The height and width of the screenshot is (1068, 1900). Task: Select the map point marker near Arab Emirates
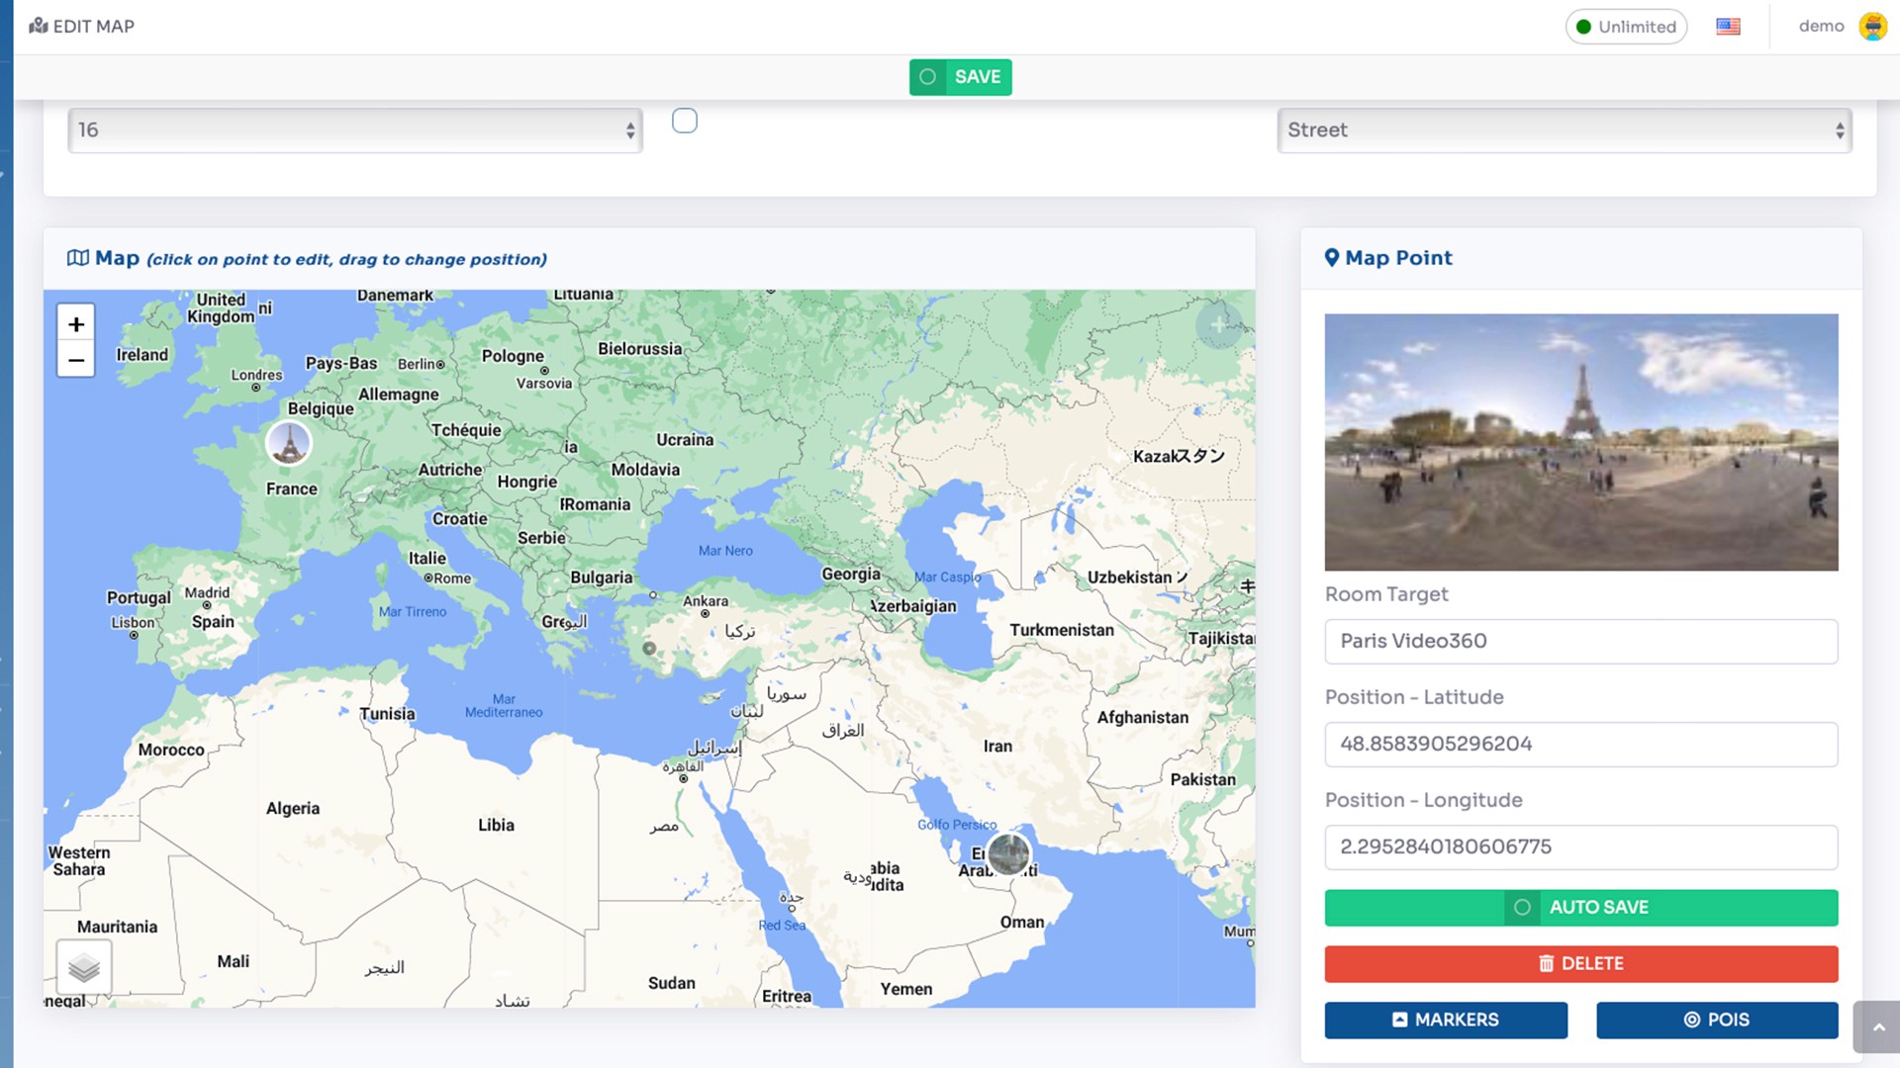point(1008,853)
